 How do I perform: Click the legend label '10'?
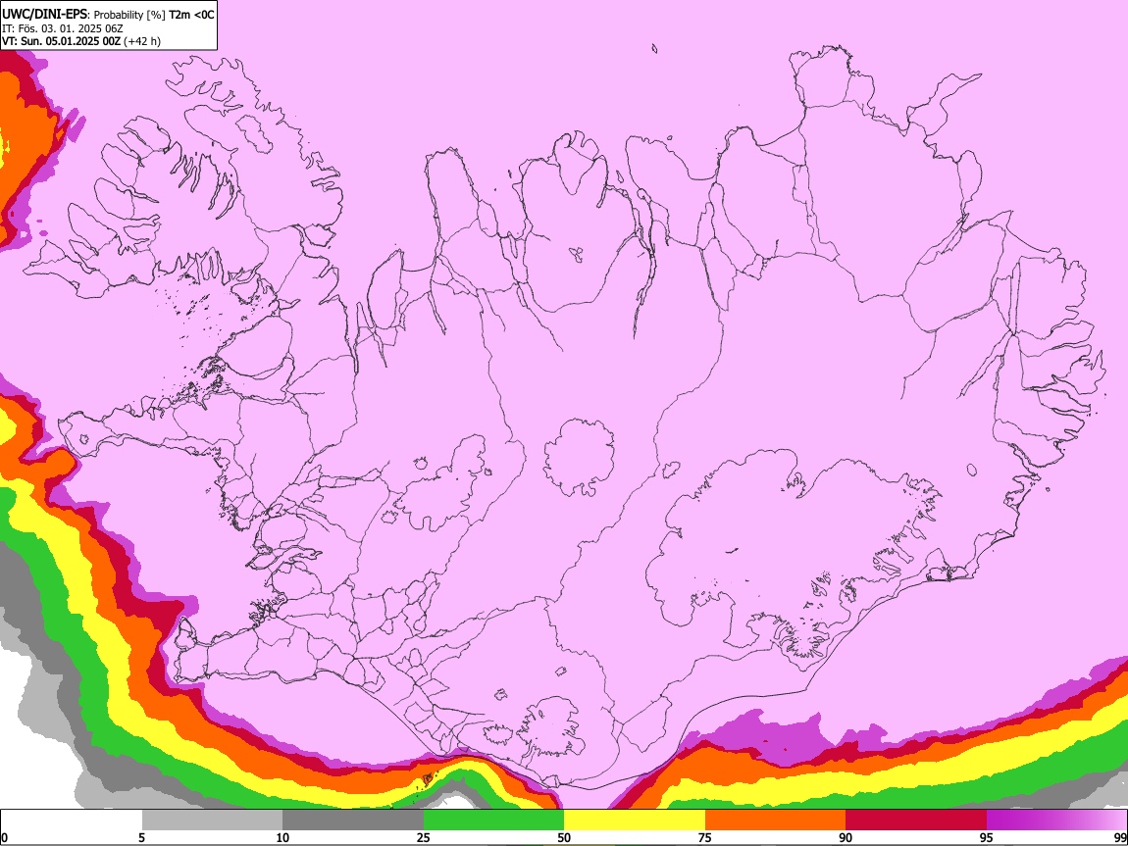[282, 837]
